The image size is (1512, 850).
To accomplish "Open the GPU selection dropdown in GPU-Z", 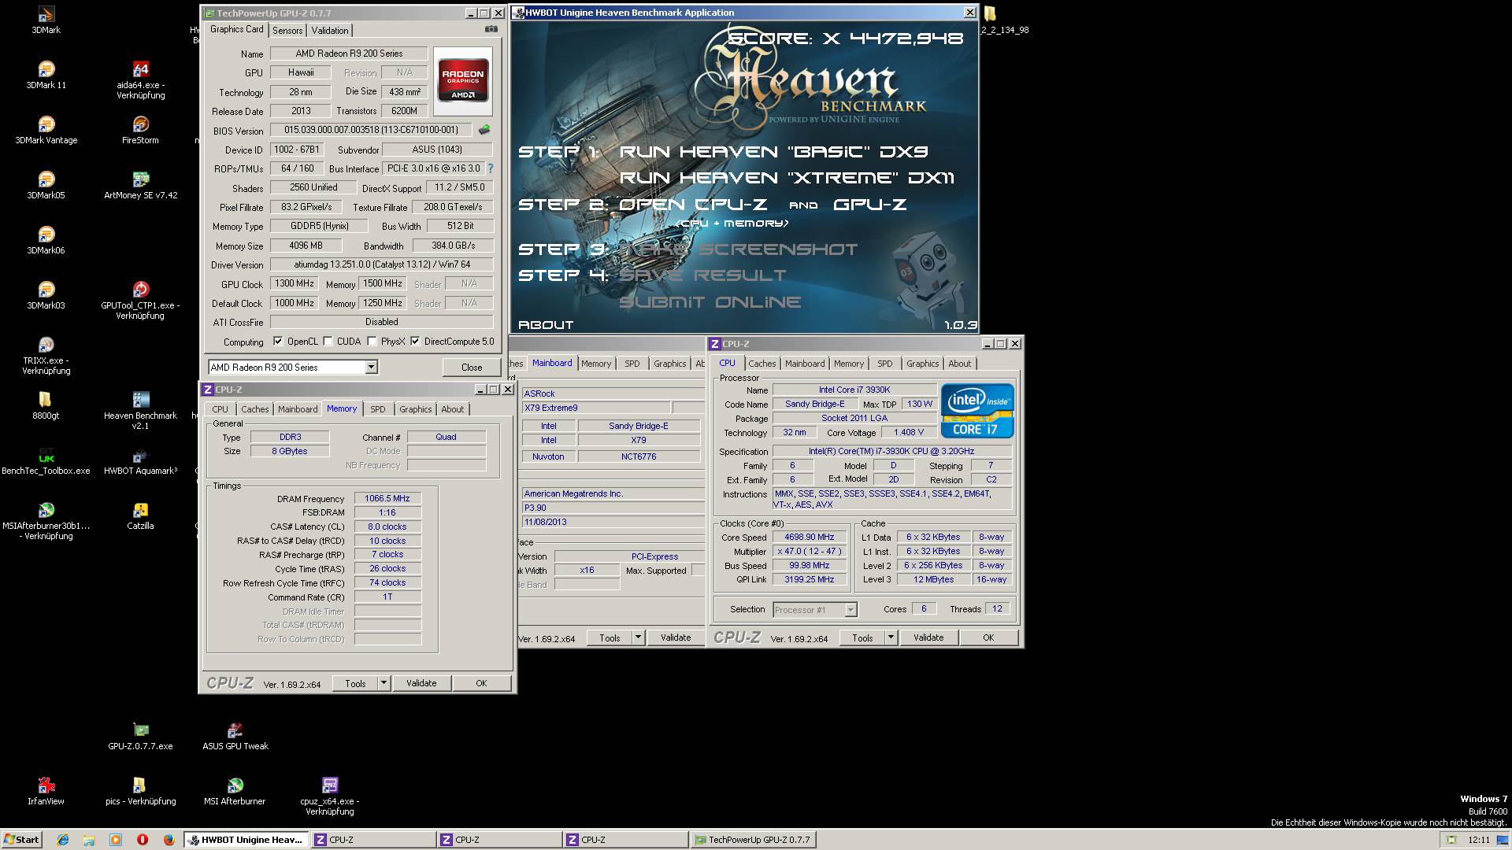I will click(x=371, y=368).
